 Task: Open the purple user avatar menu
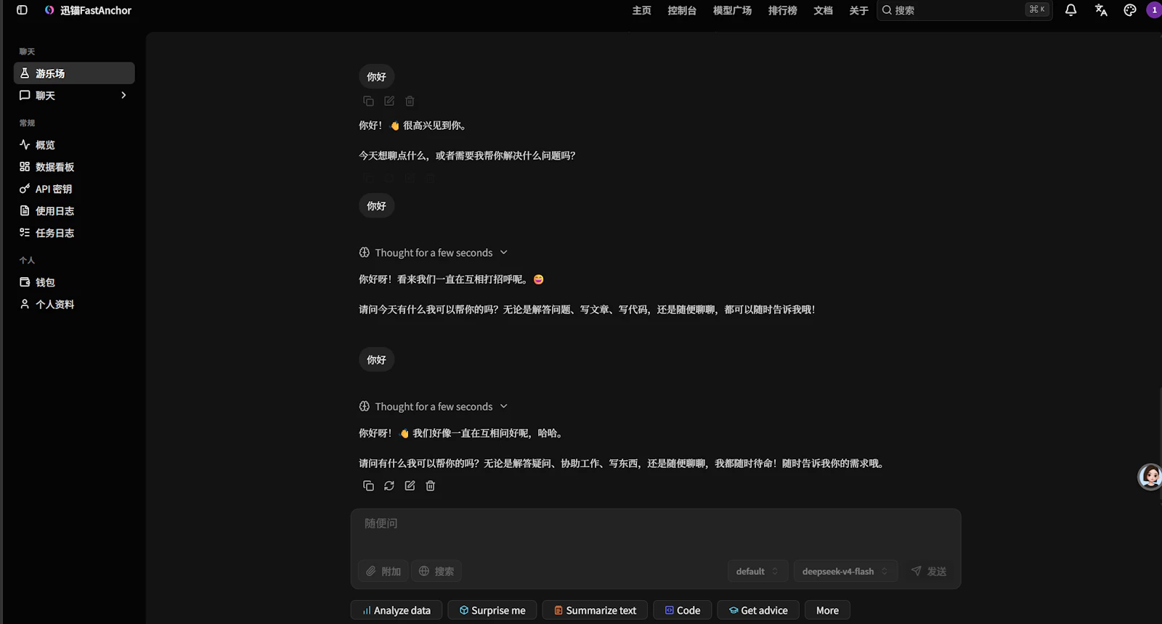(x=1154, y=10)
